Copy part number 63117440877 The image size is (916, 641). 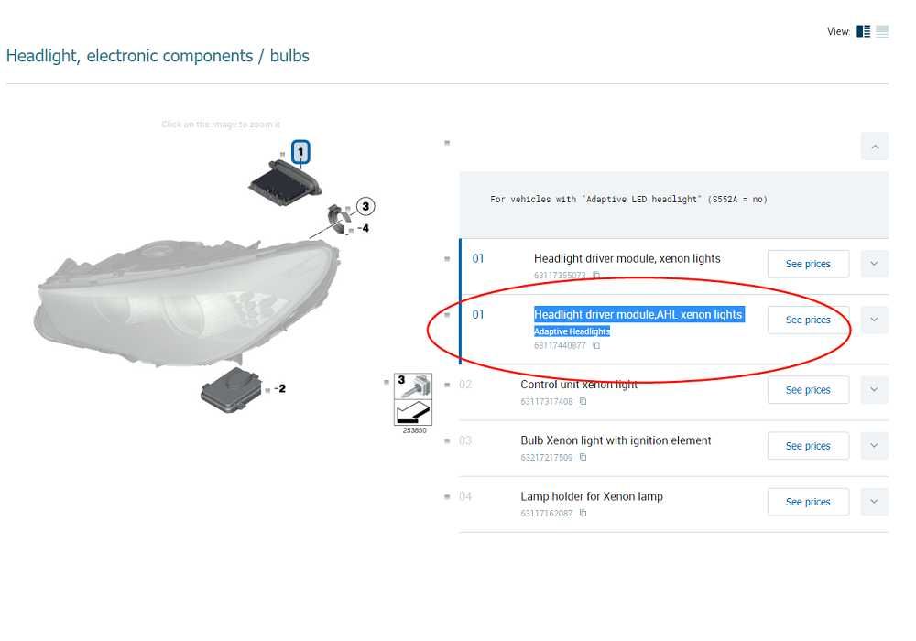click(596, 345)
